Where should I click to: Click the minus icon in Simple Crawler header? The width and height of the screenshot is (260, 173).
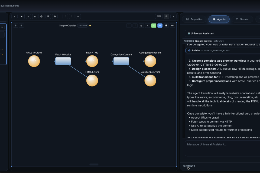click(x=172, y=25)
